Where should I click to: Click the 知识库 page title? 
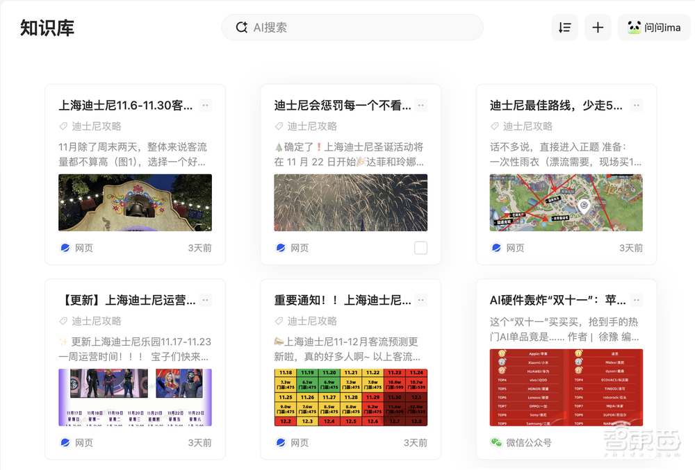[x=48, y=28]
